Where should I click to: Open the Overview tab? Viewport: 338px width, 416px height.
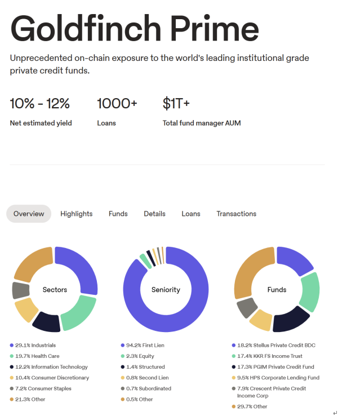(x=29, y=214)
